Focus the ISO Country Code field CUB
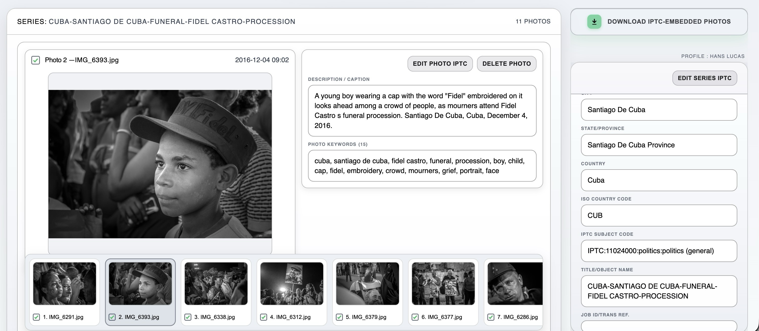 659,215
